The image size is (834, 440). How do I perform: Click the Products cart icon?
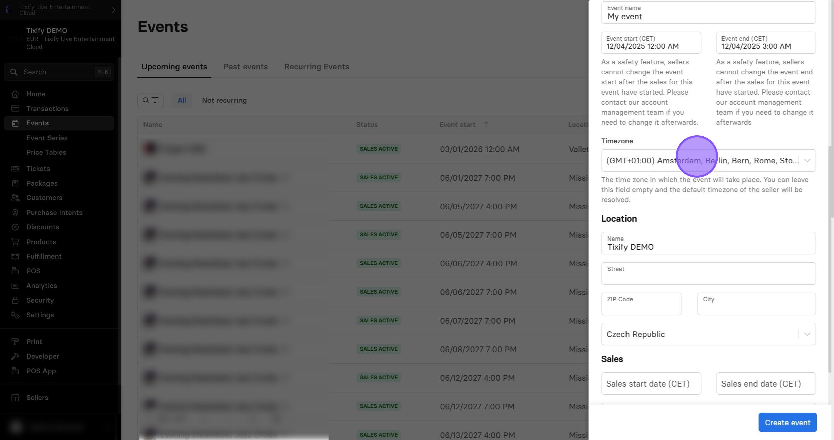pos(15,242)
